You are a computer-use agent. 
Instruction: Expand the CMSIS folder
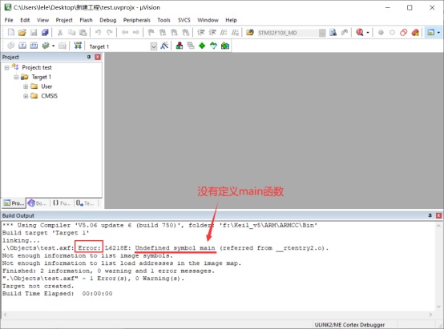pyautogui.click(x=26, y=96)
